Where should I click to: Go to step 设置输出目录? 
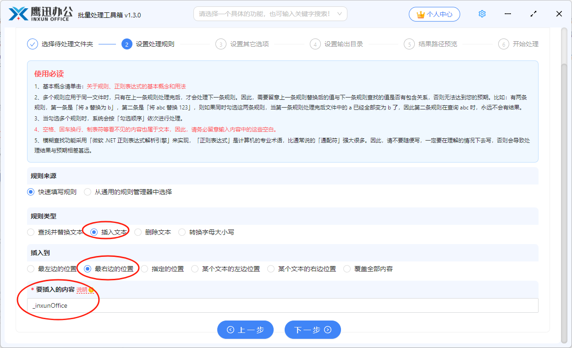tap(344, 44)
